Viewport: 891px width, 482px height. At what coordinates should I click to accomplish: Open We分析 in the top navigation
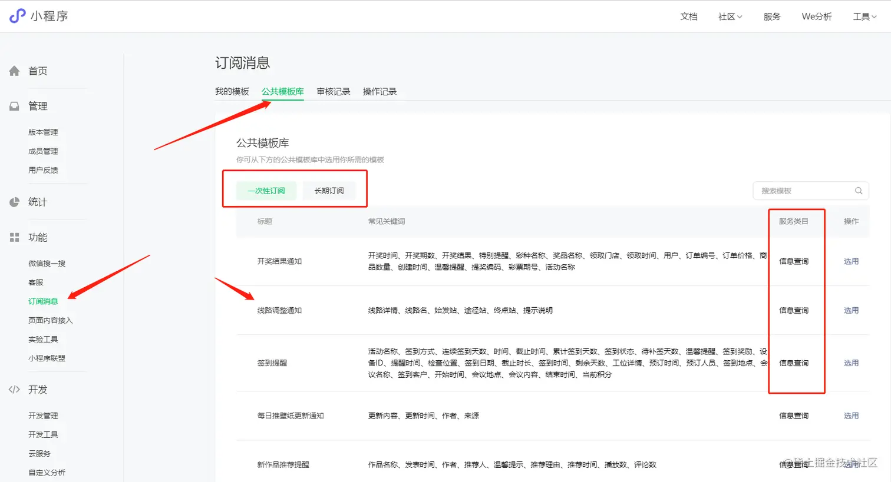[x=817, y=16]
